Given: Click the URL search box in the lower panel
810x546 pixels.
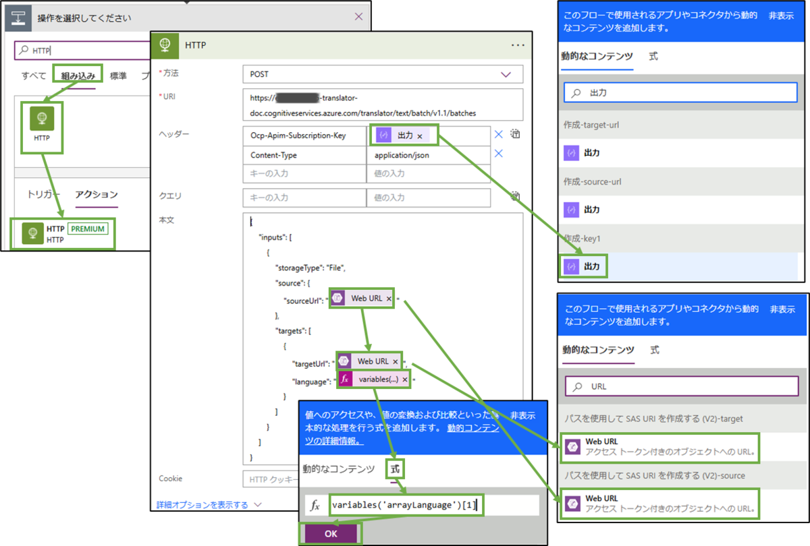Looking at the screenshot, I should point(681,386).
